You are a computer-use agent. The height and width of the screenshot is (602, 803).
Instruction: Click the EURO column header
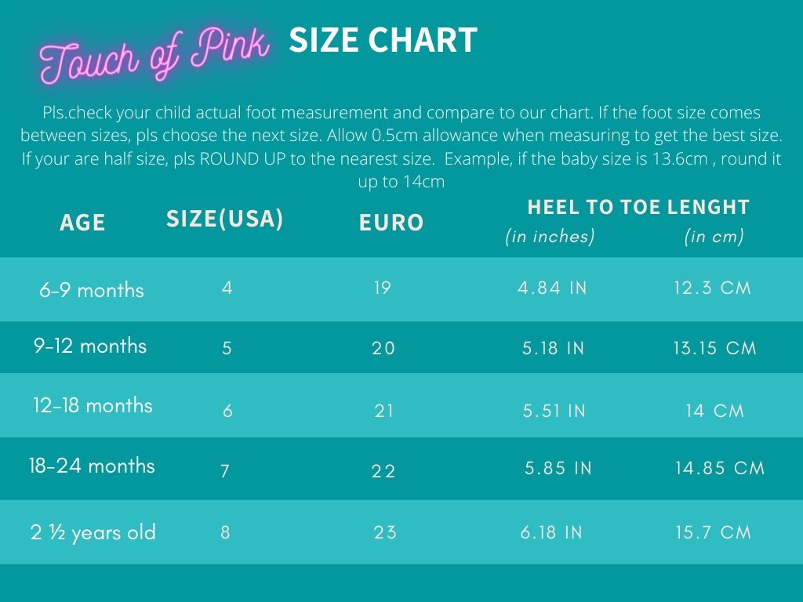(391, 223)
